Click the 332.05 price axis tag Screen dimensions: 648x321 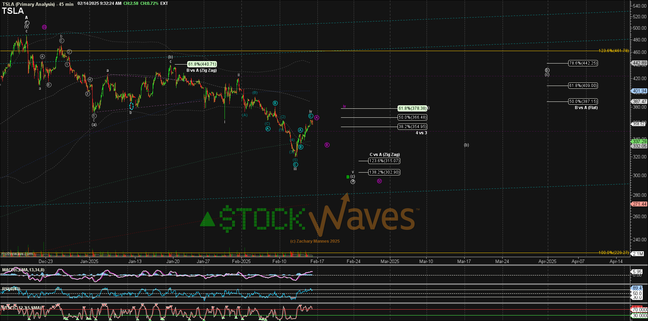pyautogui.click(x=639, y=146)
